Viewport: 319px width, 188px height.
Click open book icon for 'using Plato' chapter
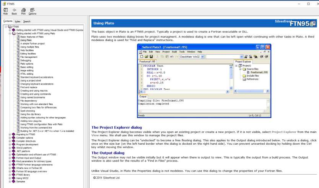click(x=14, y=33)
